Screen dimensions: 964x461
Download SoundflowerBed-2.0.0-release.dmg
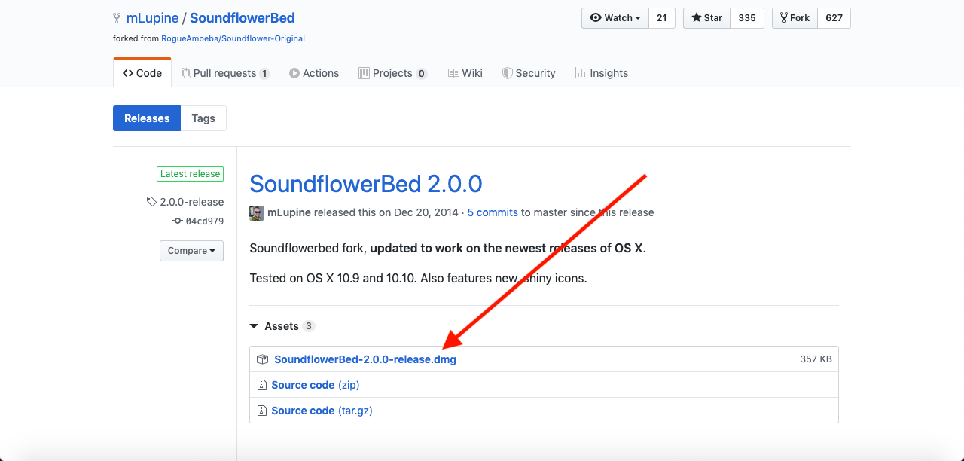365,359
